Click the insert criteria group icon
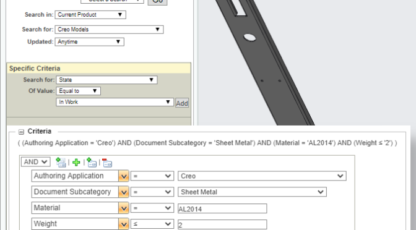 pyautogui.click(x=92, y=162)
